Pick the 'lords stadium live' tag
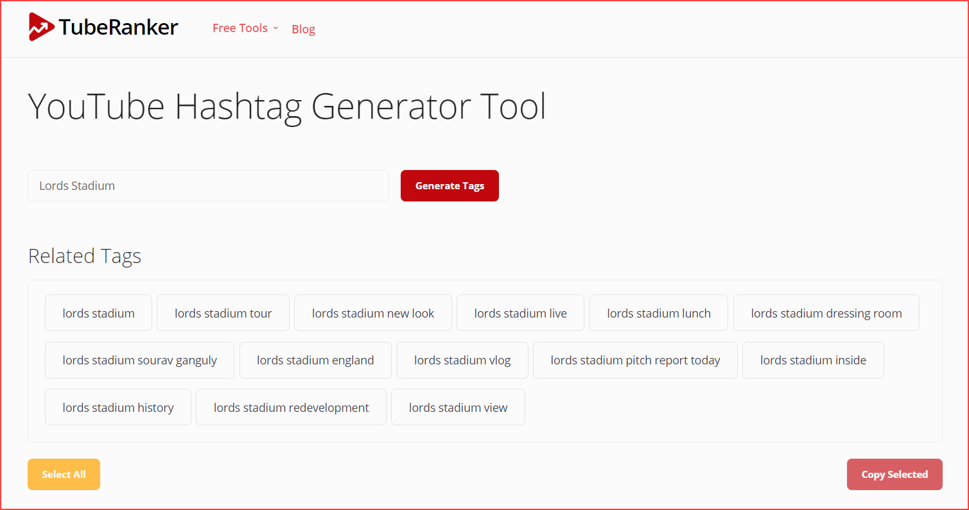Viewport: 969px width, 510px height. point(520,313)
